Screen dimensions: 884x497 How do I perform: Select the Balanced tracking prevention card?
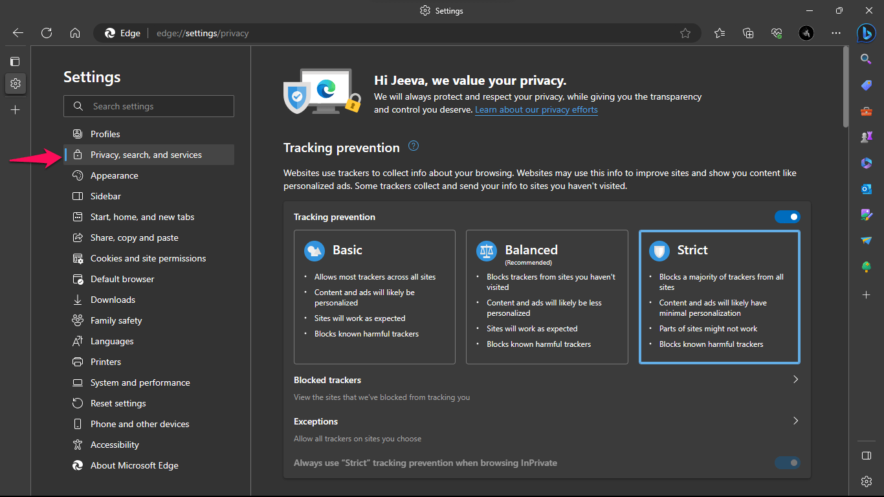click(x=547, y=297)
